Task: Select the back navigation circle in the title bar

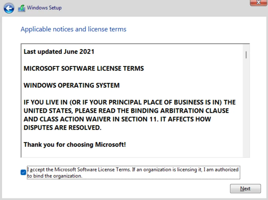Action: pyautogui.click(x=9, y=8)
